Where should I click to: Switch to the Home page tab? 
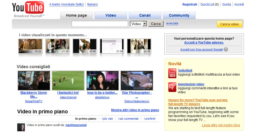[x=76, y=15]
